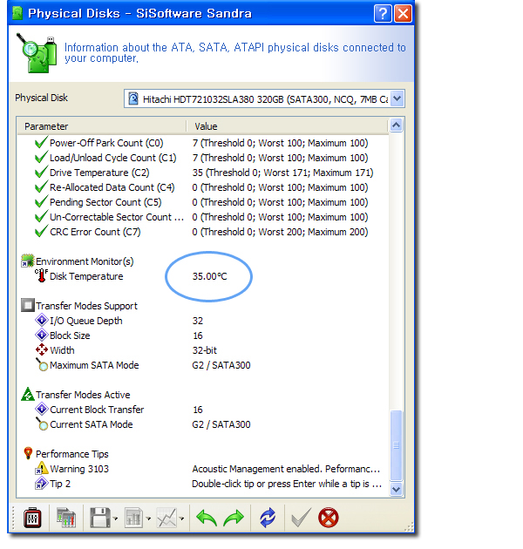Select the I/O Queue Depth label
The image size is (523, 549).
86,321
